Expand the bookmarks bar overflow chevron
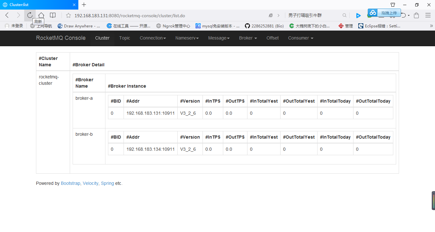This screenshot has width=435, height=232. click(x=431, y=26)
